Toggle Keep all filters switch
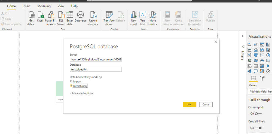The height and width of the screenshot is (134, 272). (x=258, y=128)
